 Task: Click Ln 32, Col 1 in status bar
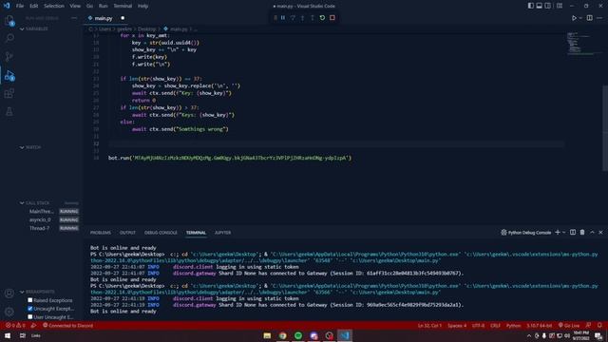[x=429, y=325]
